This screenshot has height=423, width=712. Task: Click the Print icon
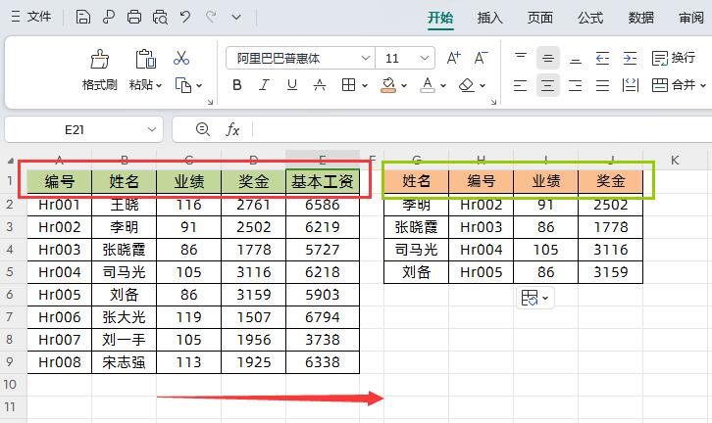click(134, 17)
